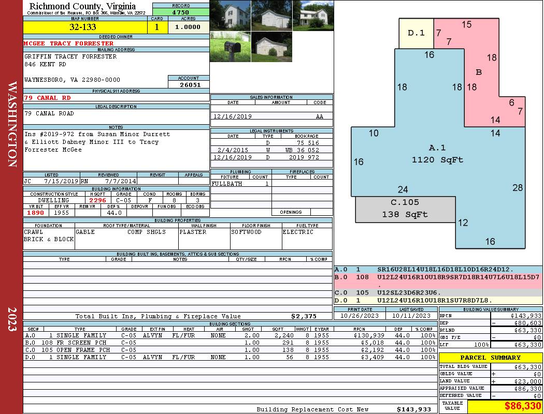The width and height of the screenshot is (544, 414).
Task: Click the record number 4750 field
Action: click(x=181, y=12)
